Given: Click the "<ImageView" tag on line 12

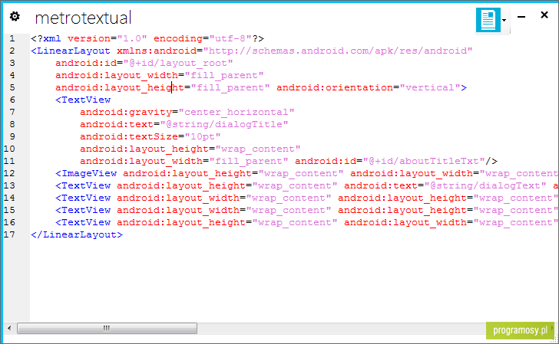Looking at the screenshot, I should [x=86, y=173].
